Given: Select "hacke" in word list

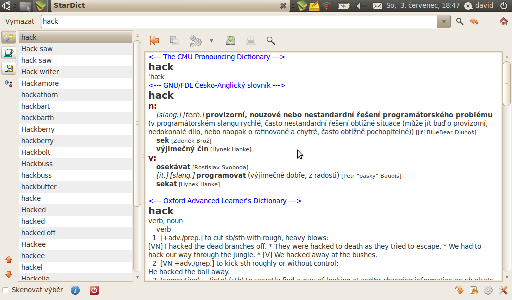Looking at the screenshot, I should pos(76,198).
